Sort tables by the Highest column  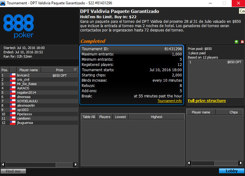tap(157, 117)
